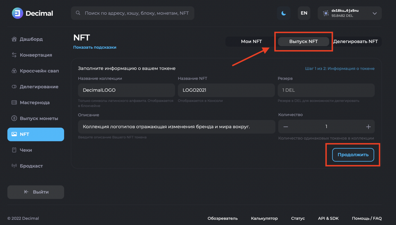Click the dx18ku…4jz5nu wallet address
396x225 pixels.
(345, 11)
